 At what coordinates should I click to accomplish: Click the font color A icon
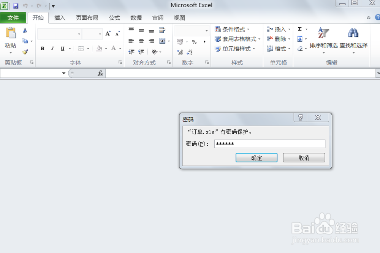[113, 48]
